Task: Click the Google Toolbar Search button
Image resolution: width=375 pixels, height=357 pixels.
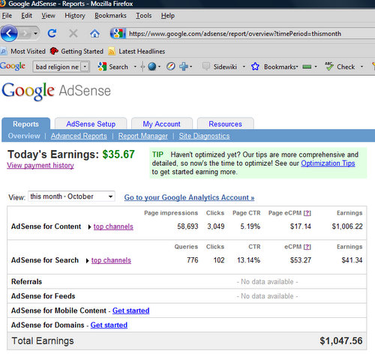Action: [x=113, y=67]
